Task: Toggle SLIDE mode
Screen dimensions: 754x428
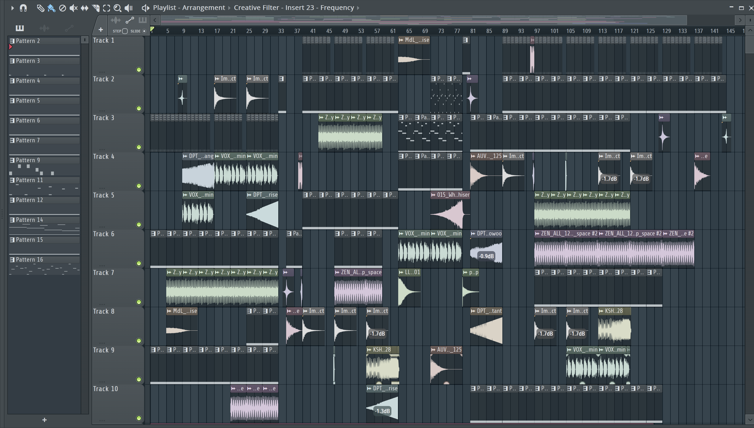Action: tap(144, 31)
